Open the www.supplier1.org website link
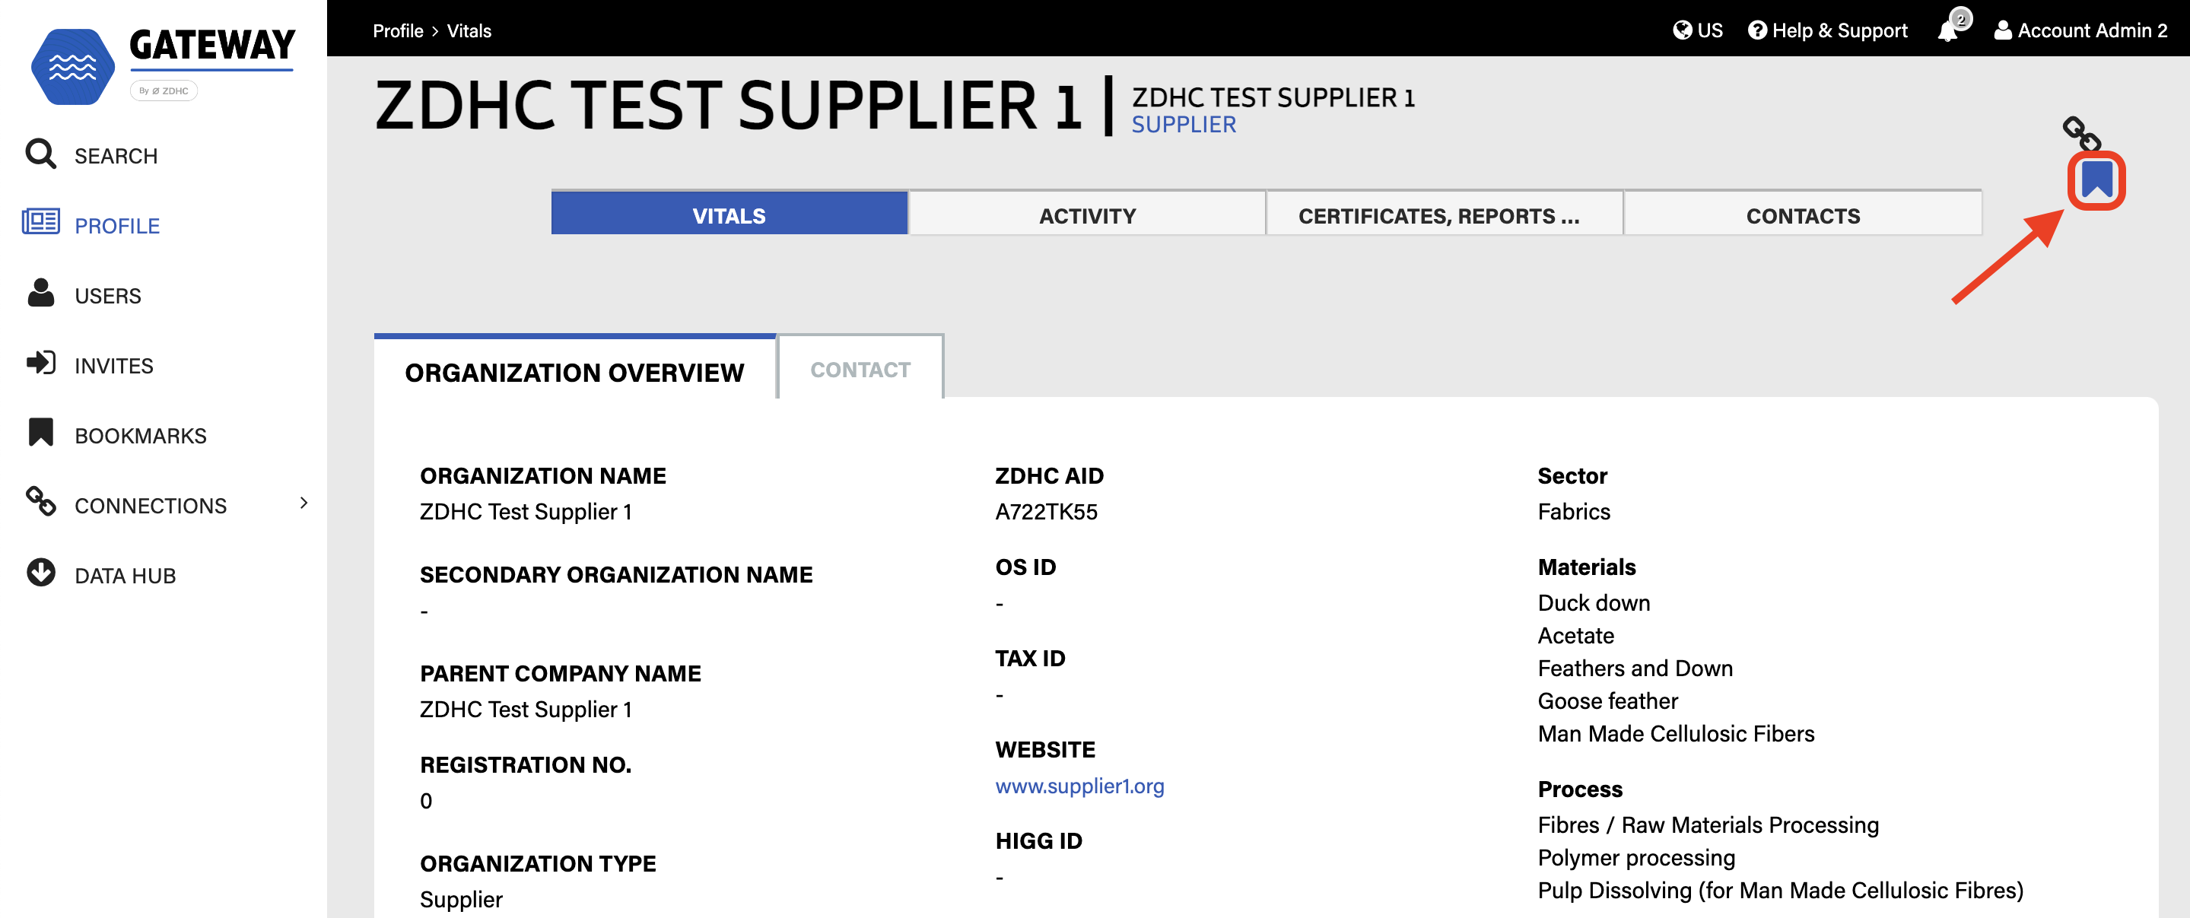 click(1079, 786)
